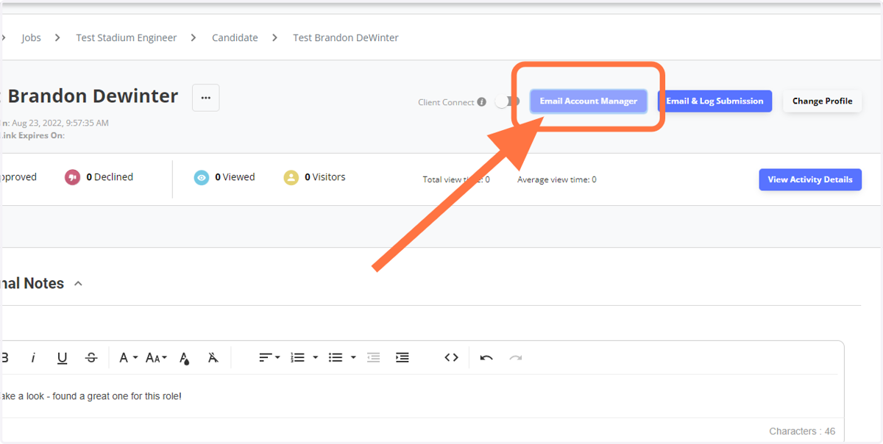The height and width of the screenshot is (444, 883).
Task: Open the three-dot menu beside candidate name
Action: click(x=206, y=98)
